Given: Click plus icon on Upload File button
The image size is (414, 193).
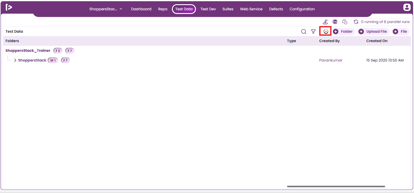Looking at the screenshot, I should [361, 32].
